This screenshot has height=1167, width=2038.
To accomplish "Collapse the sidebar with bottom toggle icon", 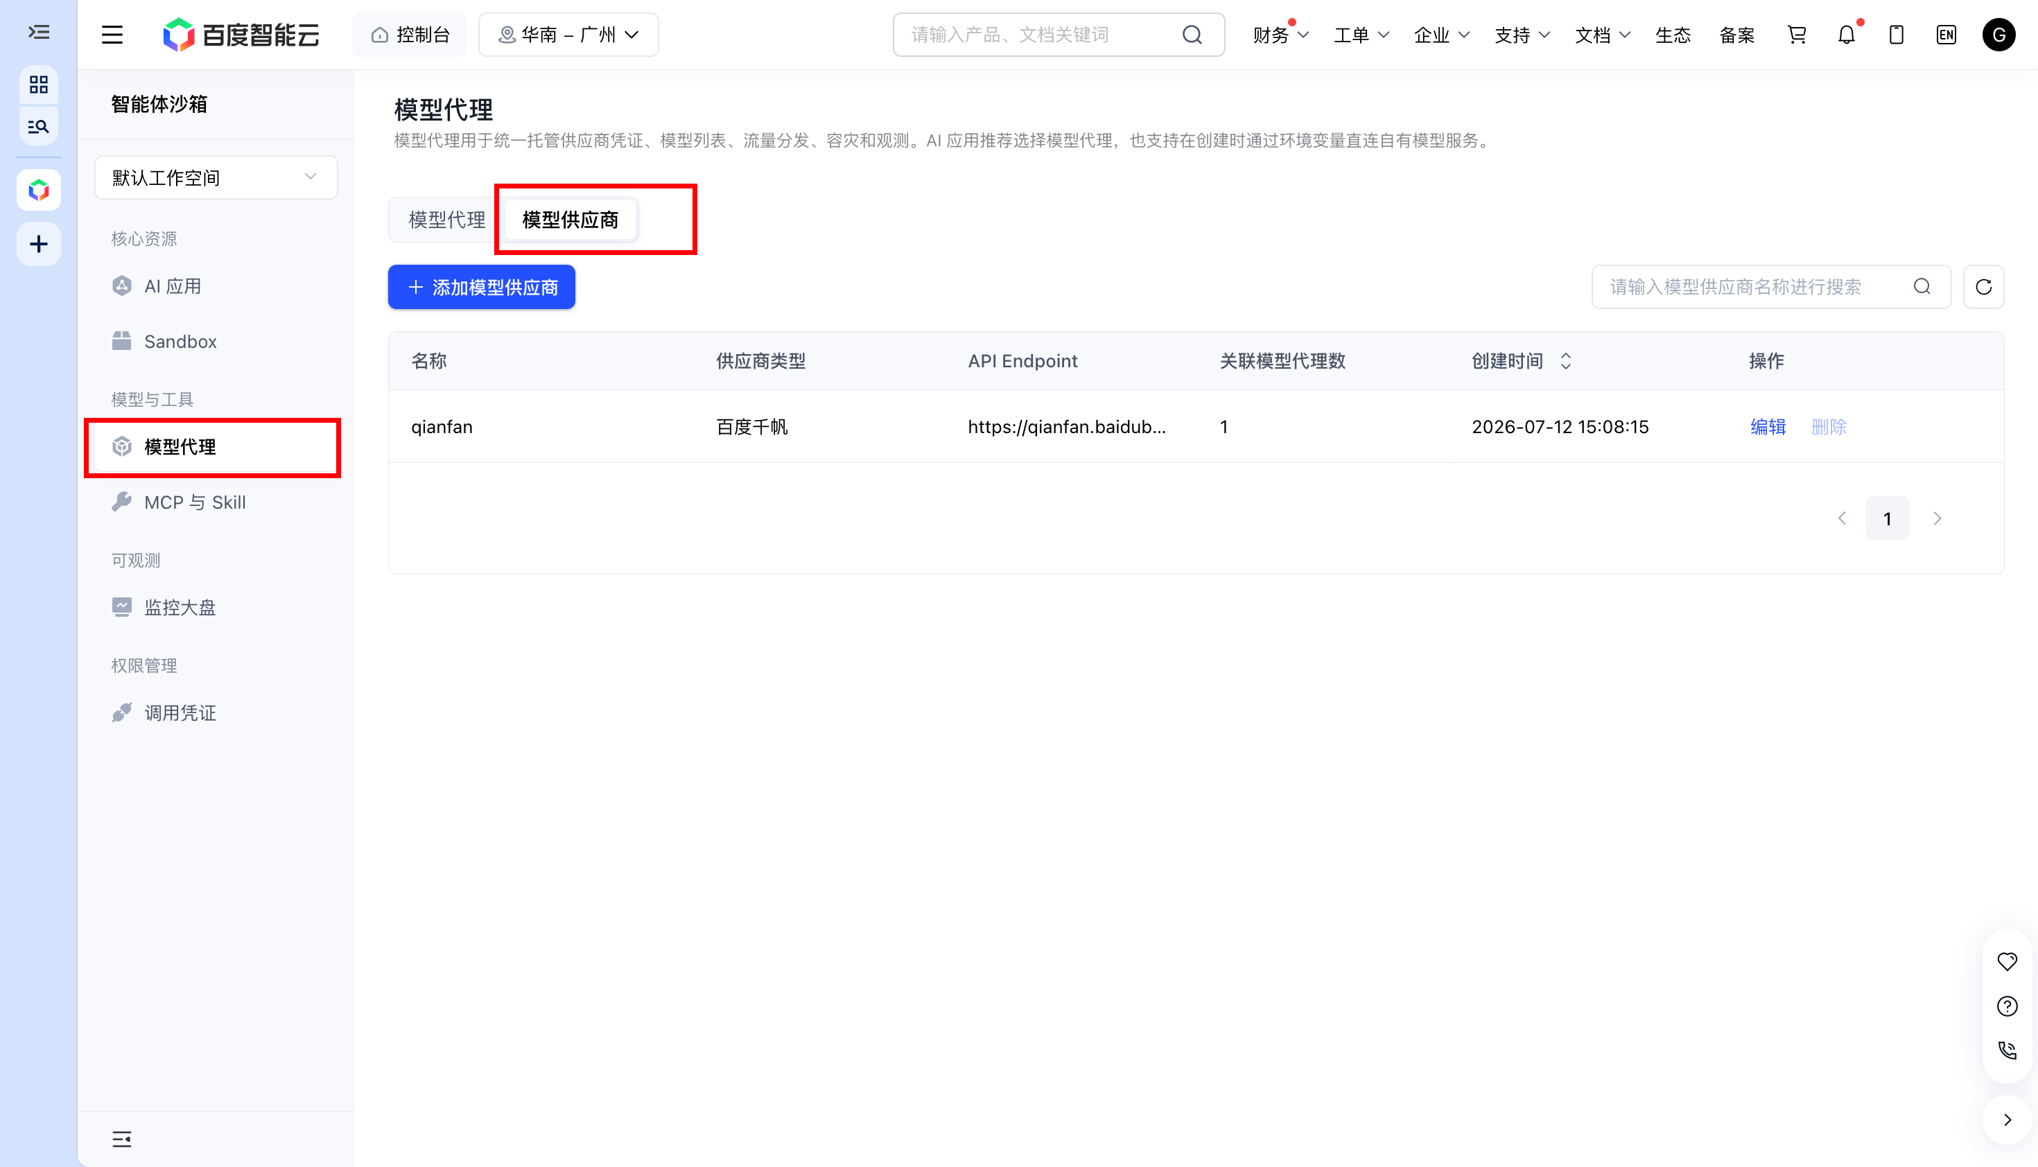I will (x=122, y=1139).
